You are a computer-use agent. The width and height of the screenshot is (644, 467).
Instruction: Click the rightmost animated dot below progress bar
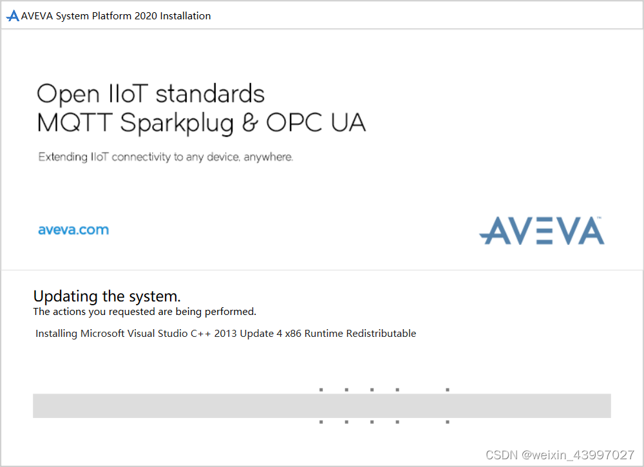click(x=448, y=422)
